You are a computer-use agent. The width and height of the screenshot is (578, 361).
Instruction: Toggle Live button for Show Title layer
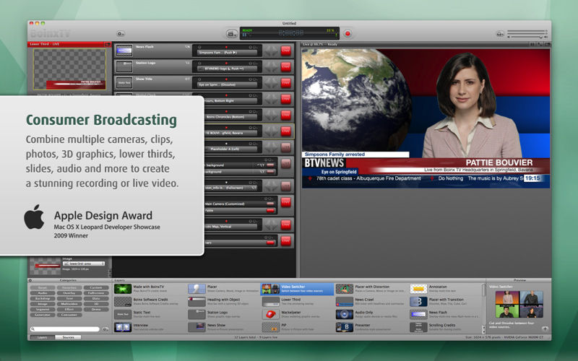285,83
